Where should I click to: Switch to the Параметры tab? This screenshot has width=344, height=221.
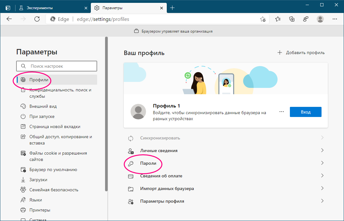pyautogui.click(x=129, y=8)
